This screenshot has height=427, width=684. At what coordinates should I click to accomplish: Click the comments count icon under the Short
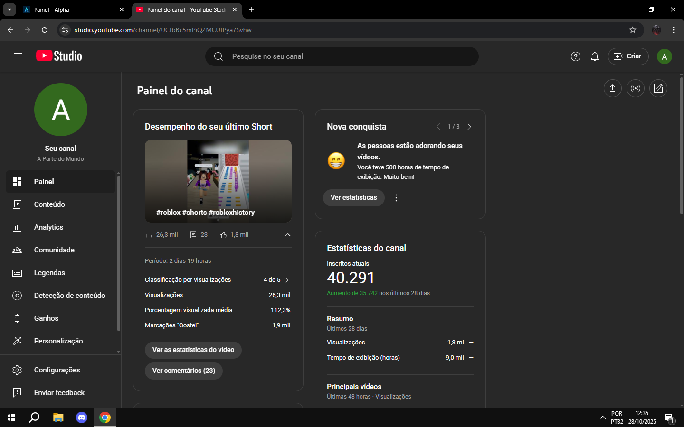193,235
